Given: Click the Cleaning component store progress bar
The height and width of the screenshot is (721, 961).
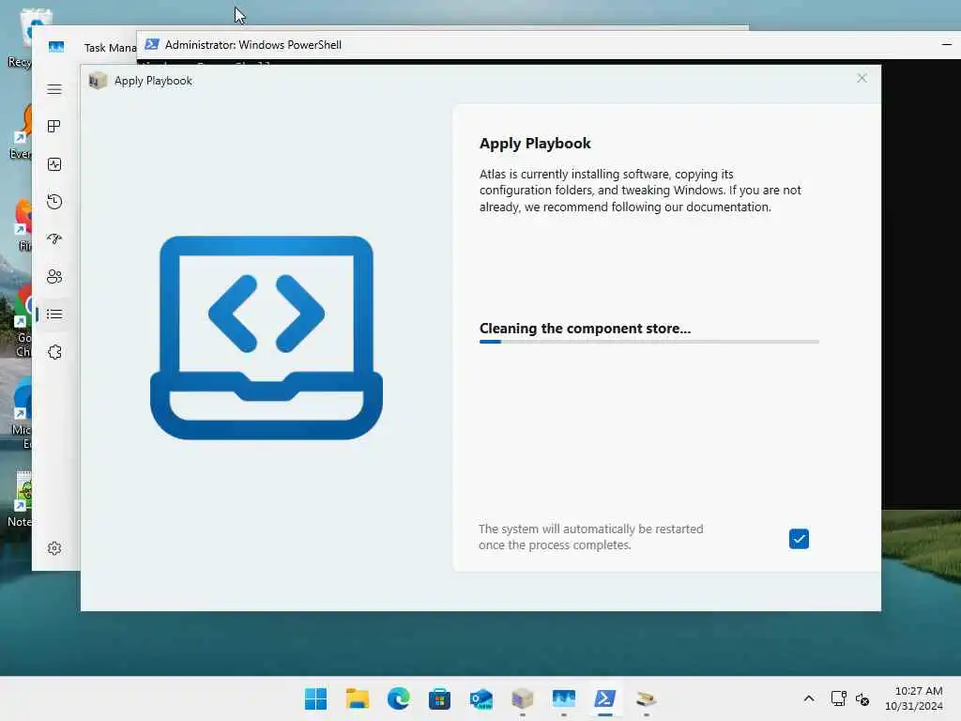Looking at the screenshot, I should 649,342.
